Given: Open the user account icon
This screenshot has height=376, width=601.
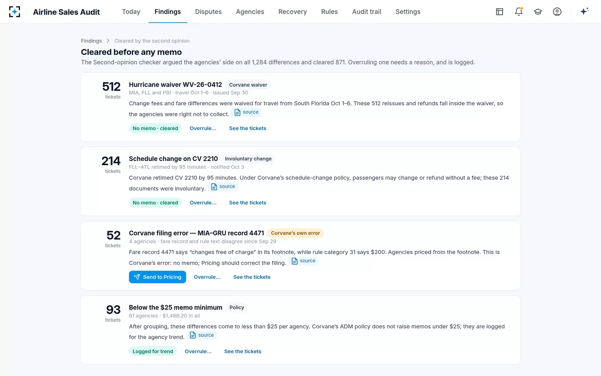Looking at the screenshot, I should (557, 12).
